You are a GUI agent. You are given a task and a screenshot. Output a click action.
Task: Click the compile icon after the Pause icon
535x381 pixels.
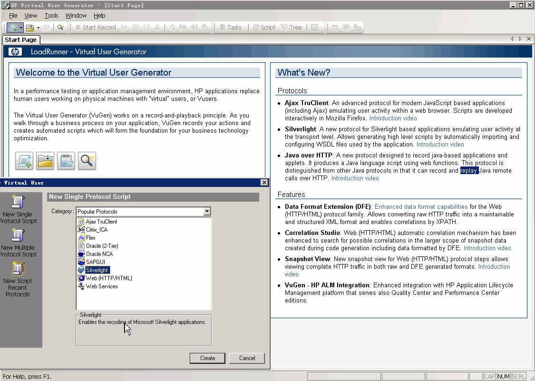(x=157, y=28)
